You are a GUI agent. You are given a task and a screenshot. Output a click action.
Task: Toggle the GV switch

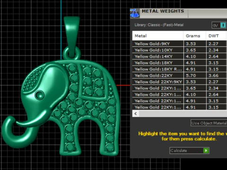[x=219, y=25]
